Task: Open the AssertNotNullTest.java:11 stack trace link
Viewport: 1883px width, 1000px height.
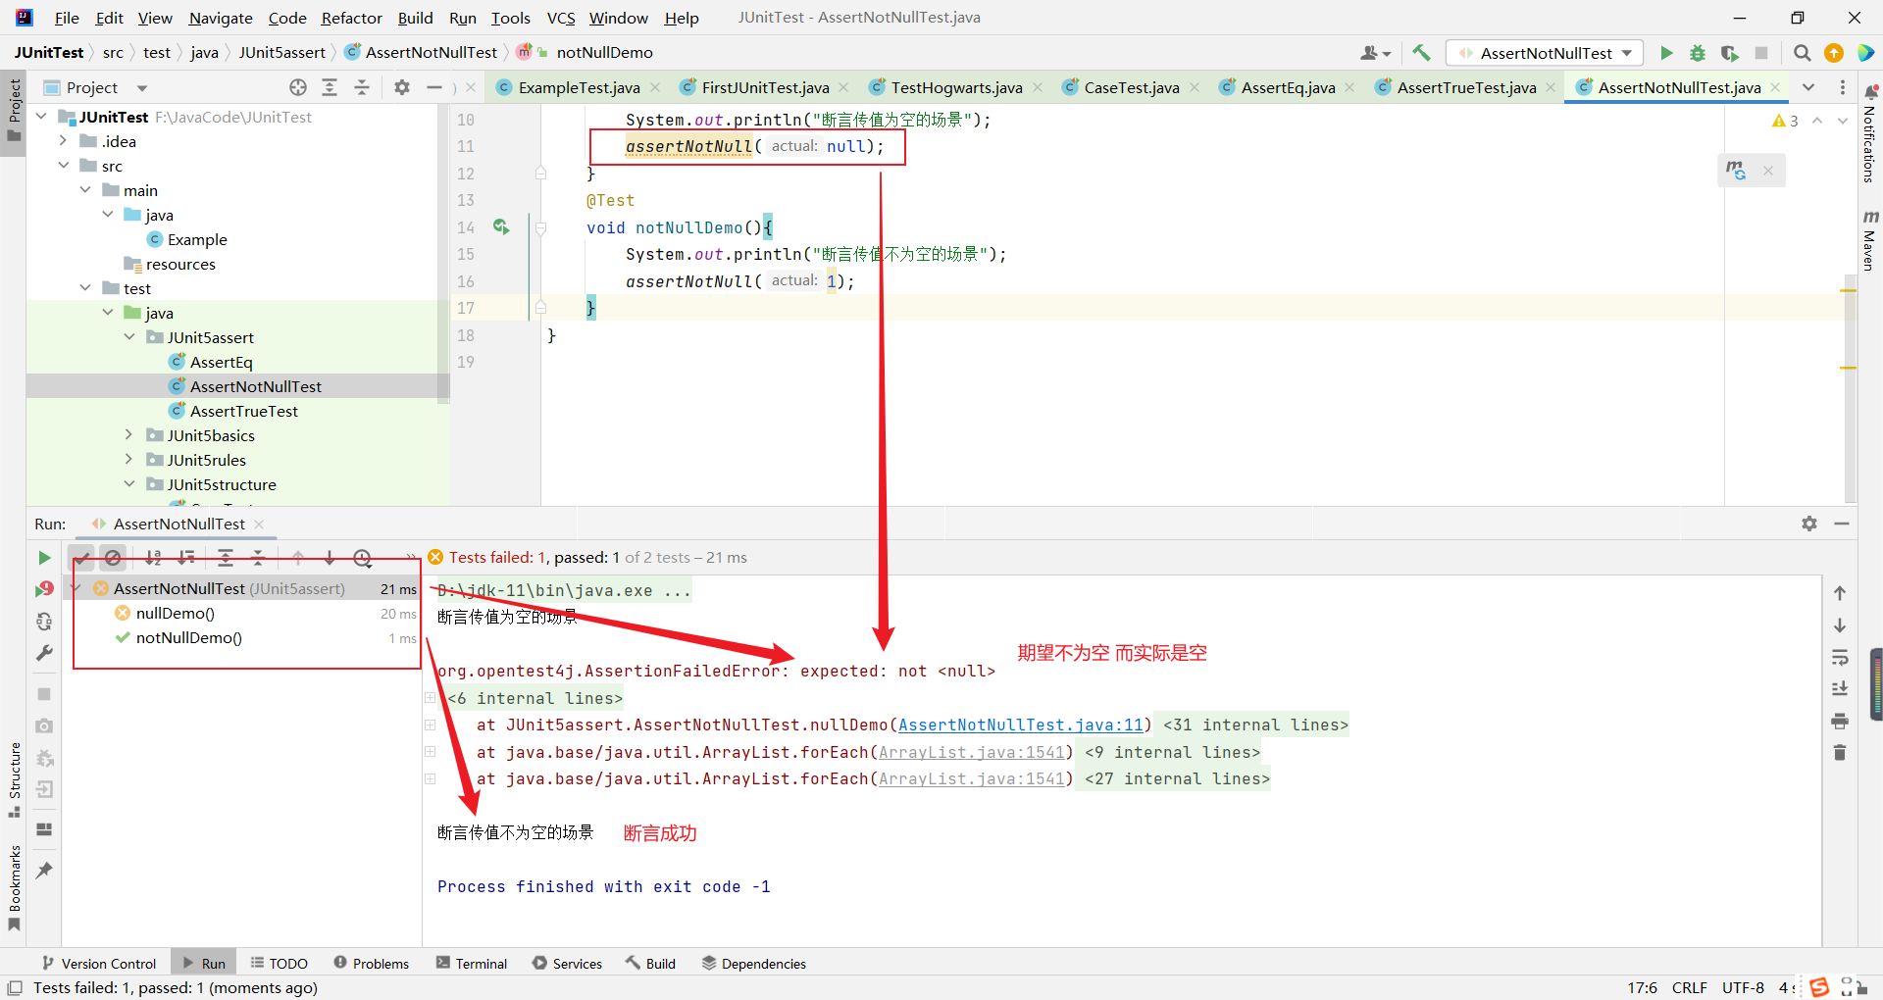Action: (x=1020, y=725)
